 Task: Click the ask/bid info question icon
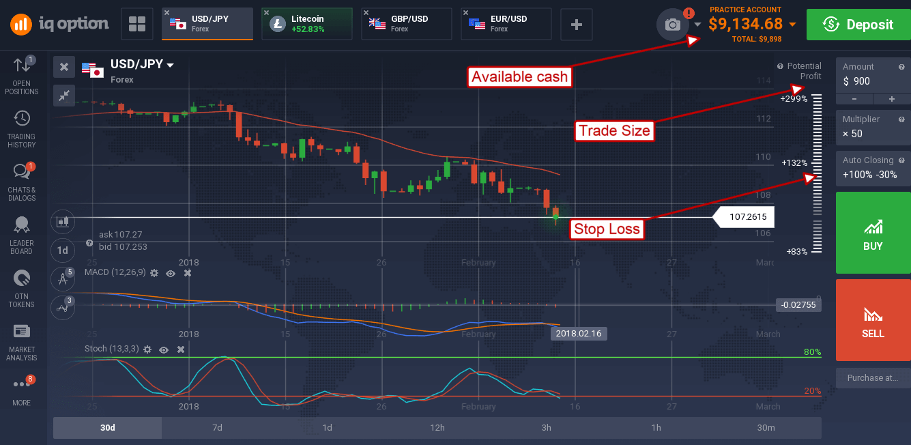(x=89, y=243)
